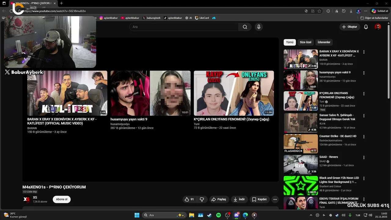Viewport: 391px width, 220px height.
Task: Open options for SAAD - Revers video
Action: (x=364, y=157)
